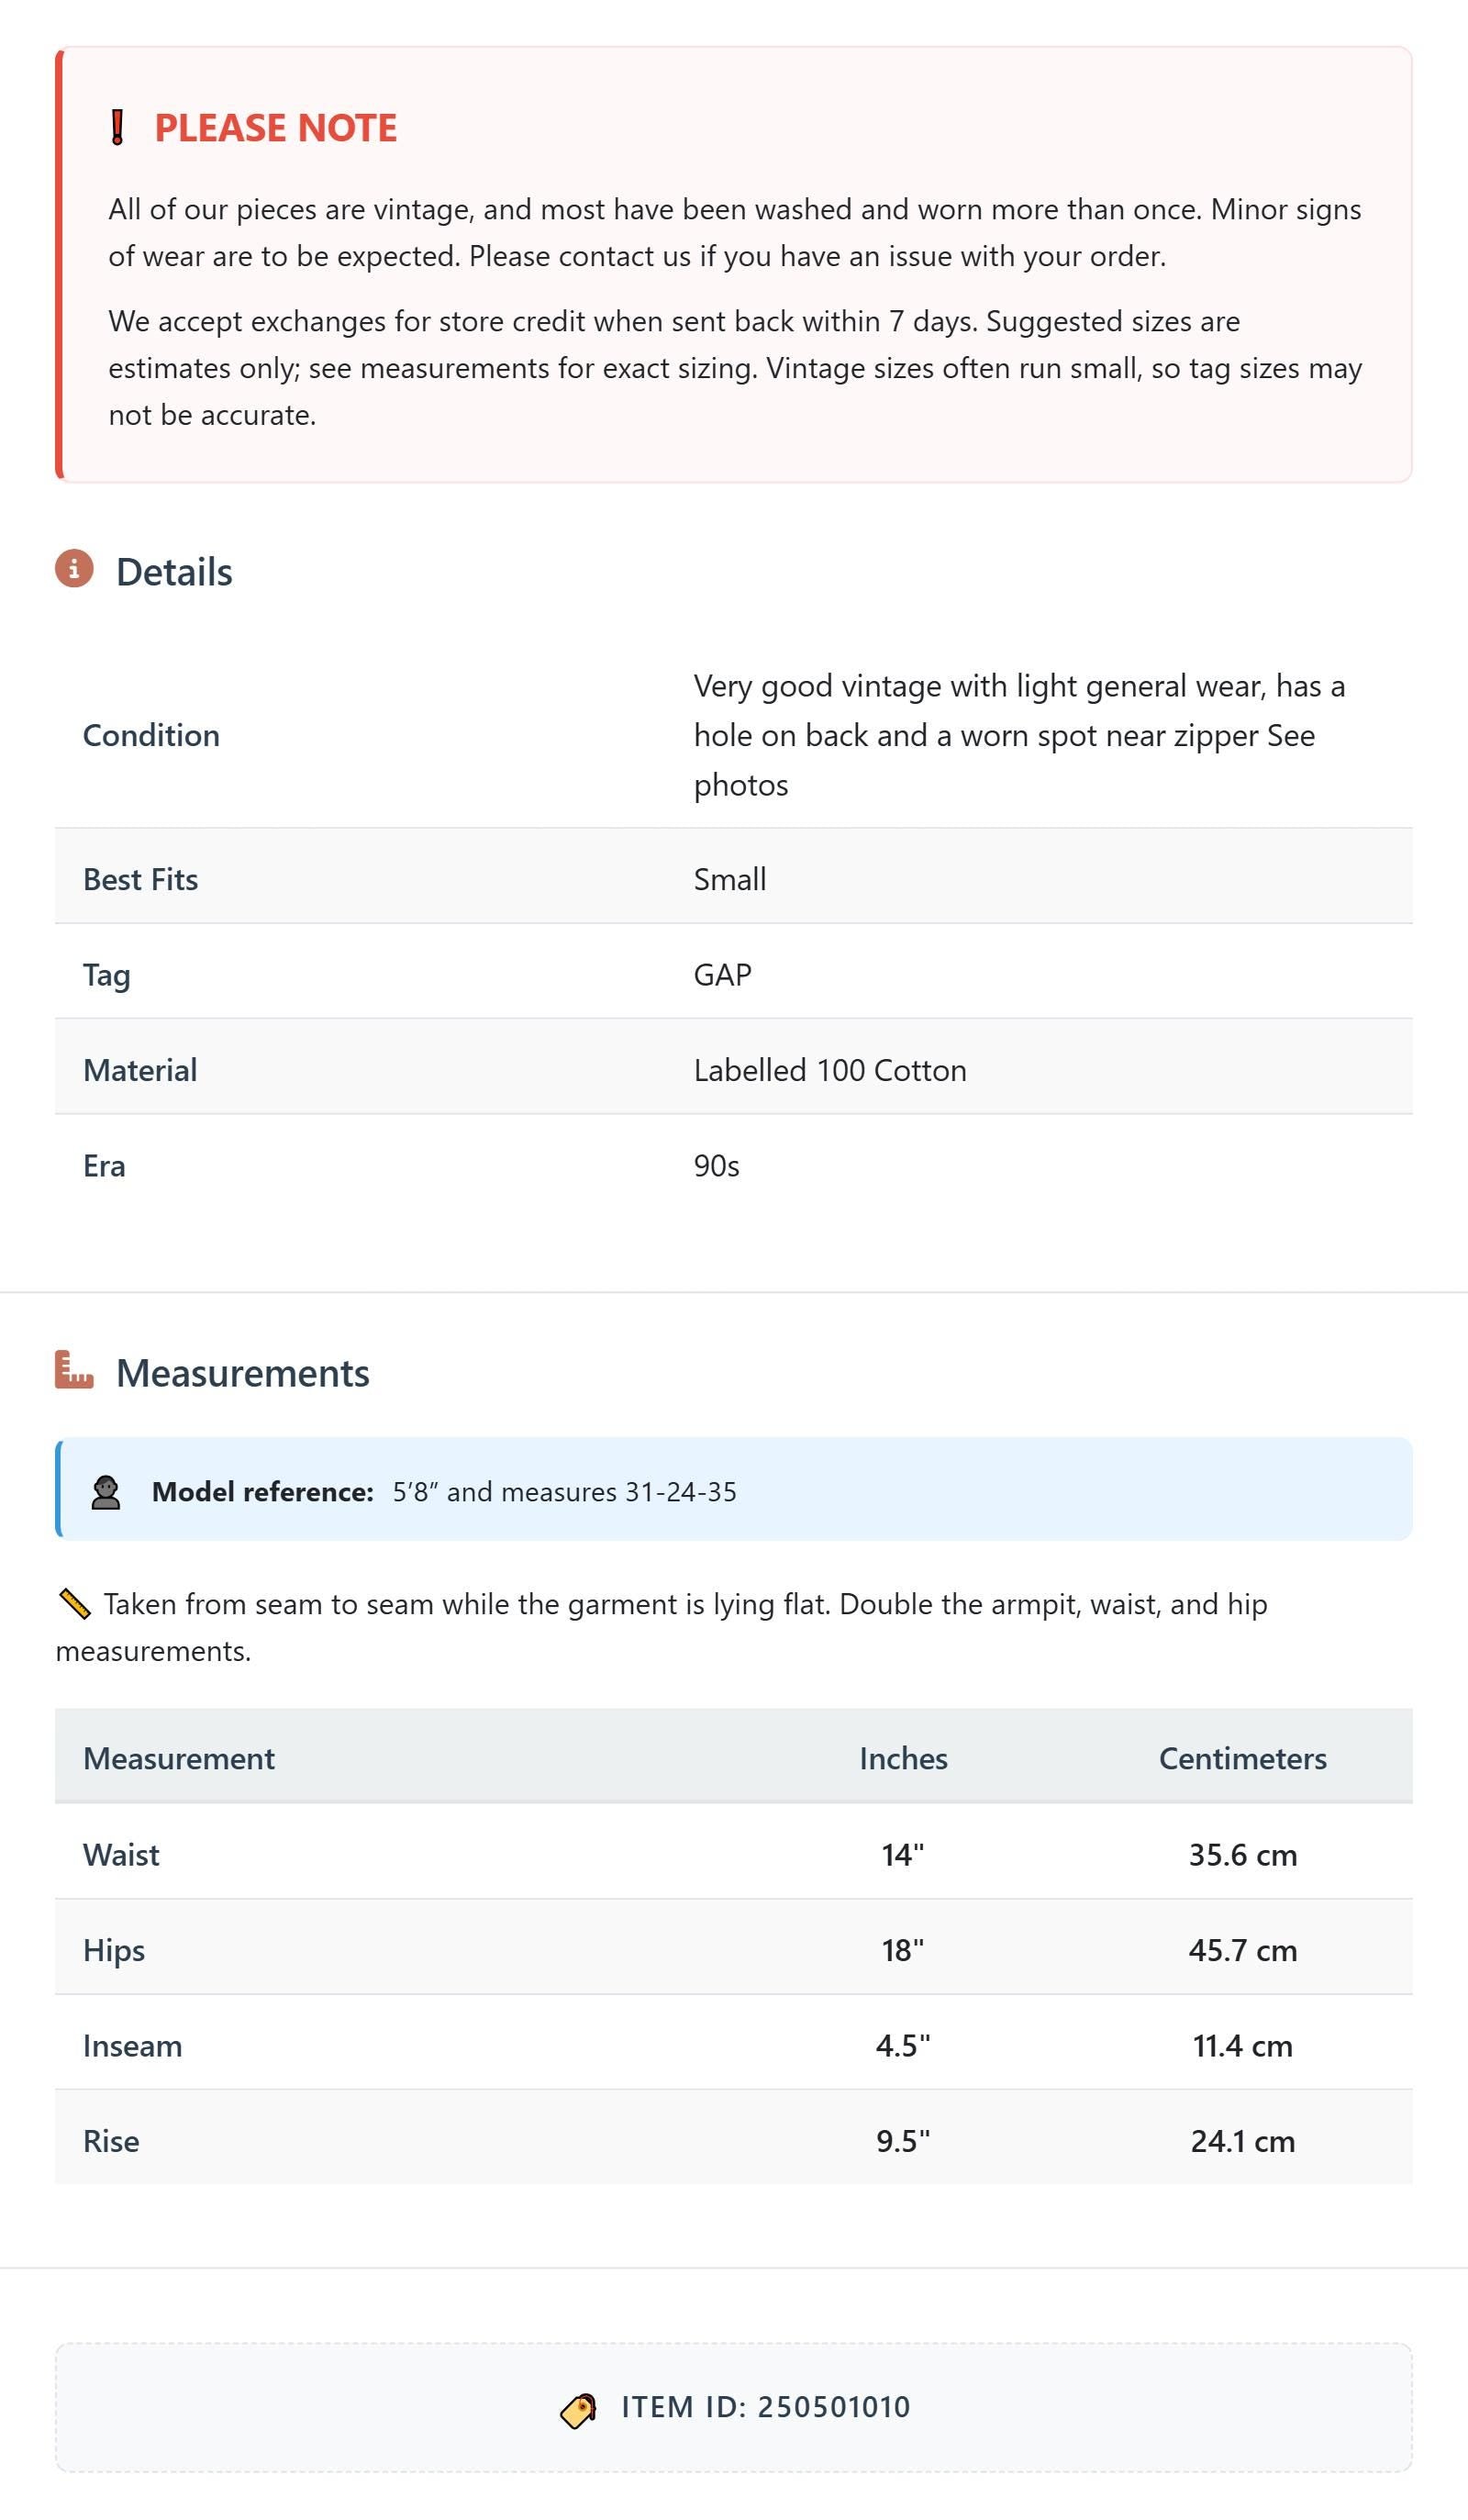Click the Best Fits value Small
This screenshot has width=1468, height=2520.
[730, 879]
